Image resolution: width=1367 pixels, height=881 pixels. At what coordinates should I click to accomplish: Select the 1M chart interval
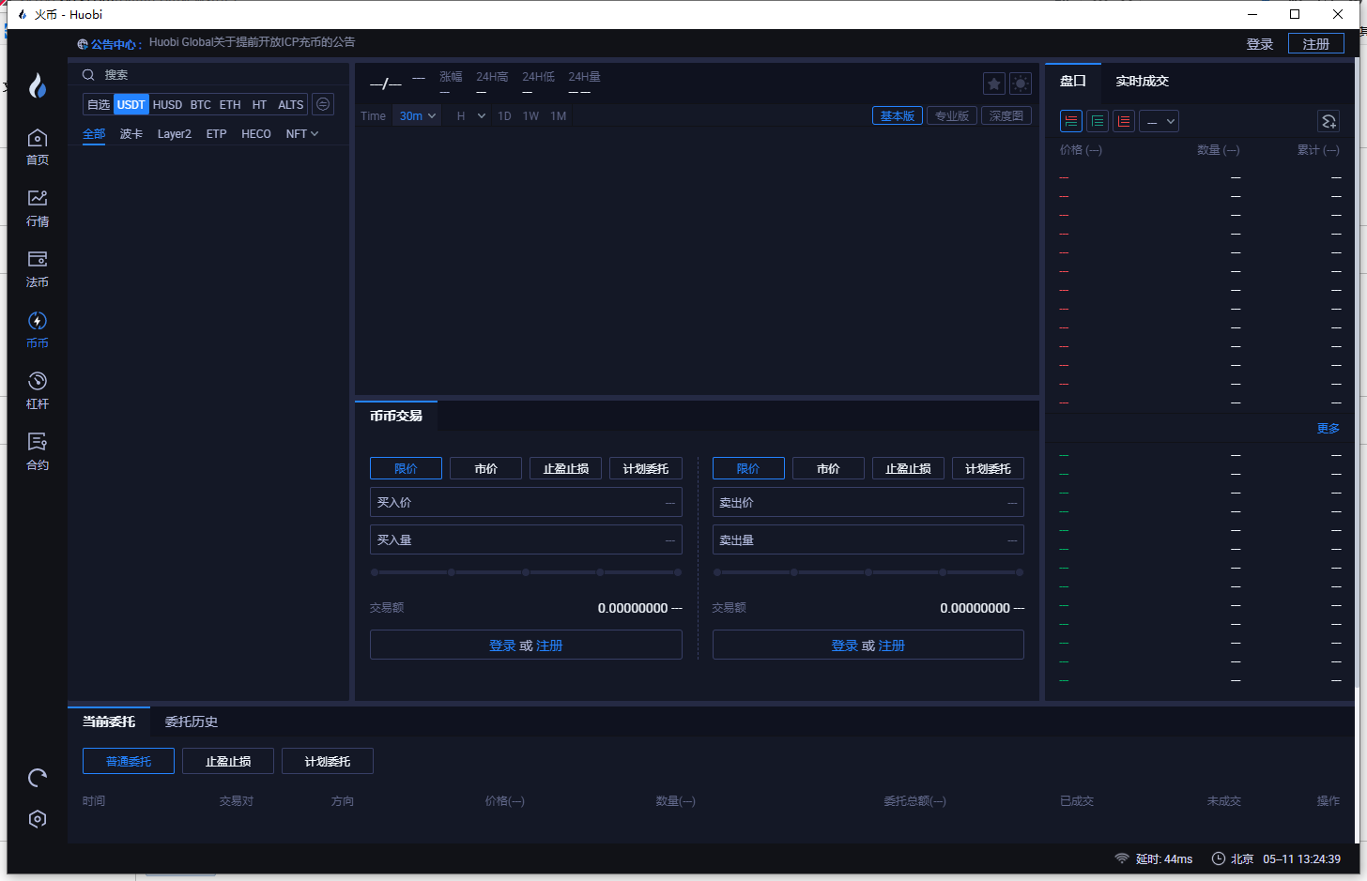559,116
